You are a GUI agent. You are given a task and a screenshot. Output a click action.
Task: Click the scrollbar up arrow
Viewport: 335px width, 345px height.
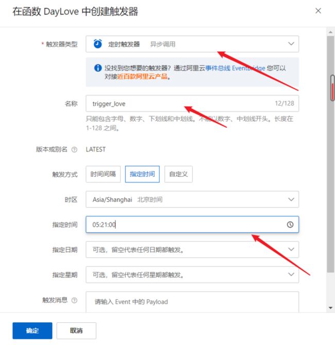point(330,32)
